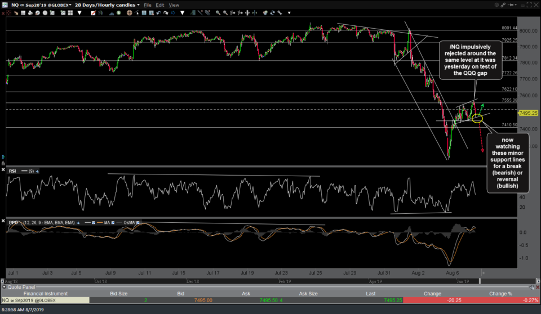Choose the candlestick bar type icon

101,13
